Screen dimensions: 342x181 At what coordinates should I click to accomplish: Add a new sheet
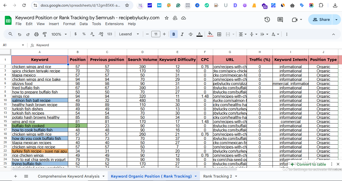16,176
